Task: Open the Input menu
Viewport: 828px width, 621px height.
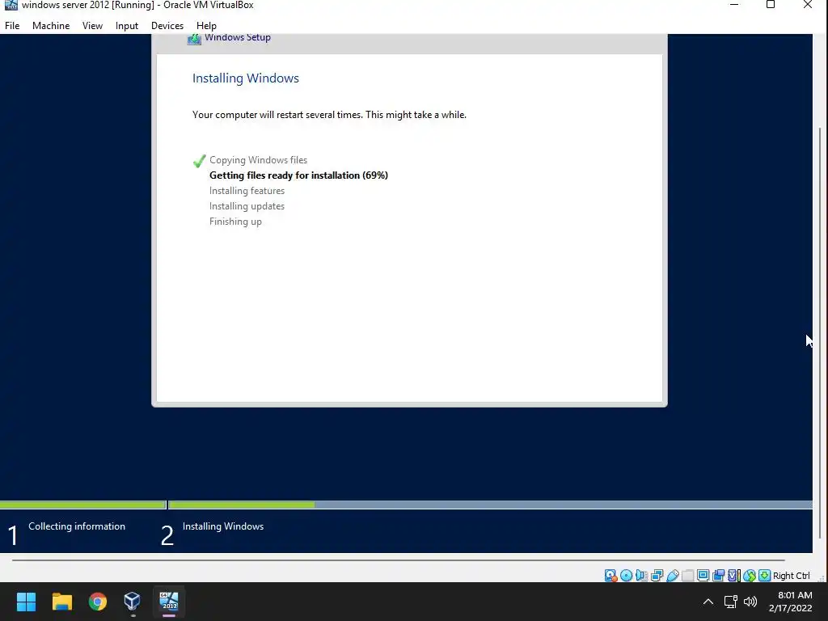Action: [x=127, y=25]
